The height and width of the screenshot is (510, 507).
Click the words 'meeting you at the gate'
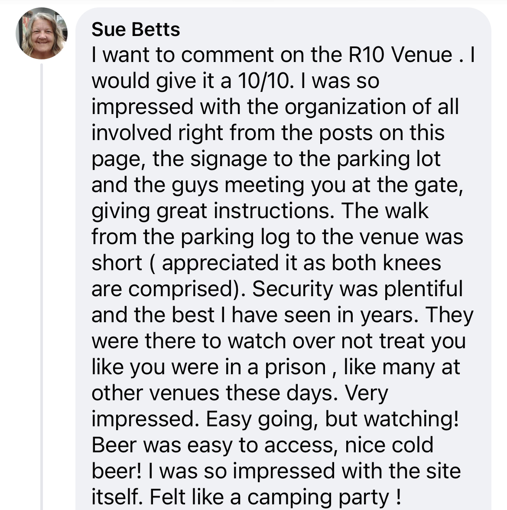pos(344,186)
